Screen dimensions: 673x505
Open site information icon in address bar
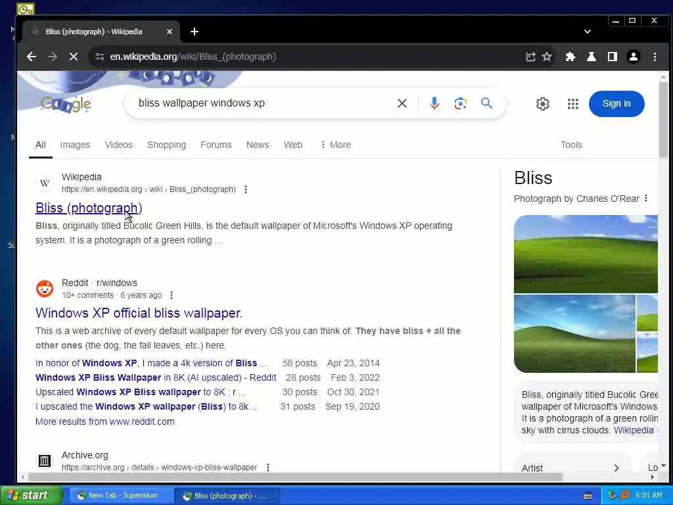click(x=100, y=57)
